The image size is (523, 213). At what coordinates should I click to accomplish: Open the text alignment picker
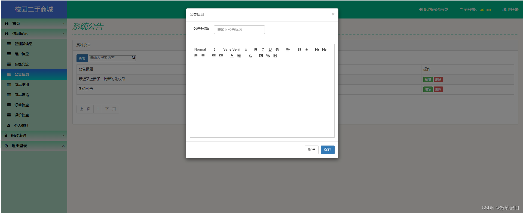pyautogui.click(x=288, y=50)
